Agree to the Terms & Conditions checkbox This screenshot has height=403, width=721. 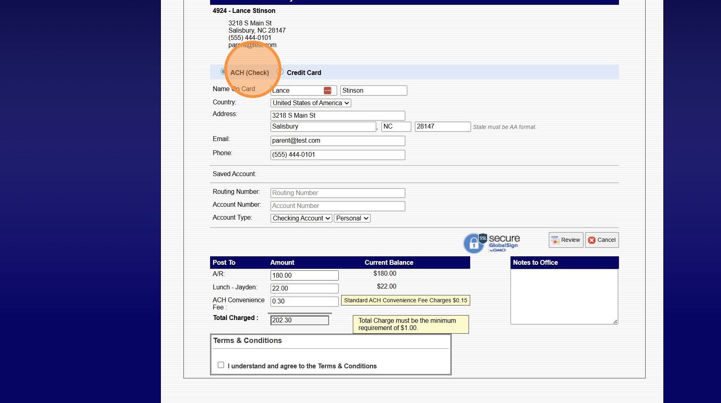click(221, 365)
